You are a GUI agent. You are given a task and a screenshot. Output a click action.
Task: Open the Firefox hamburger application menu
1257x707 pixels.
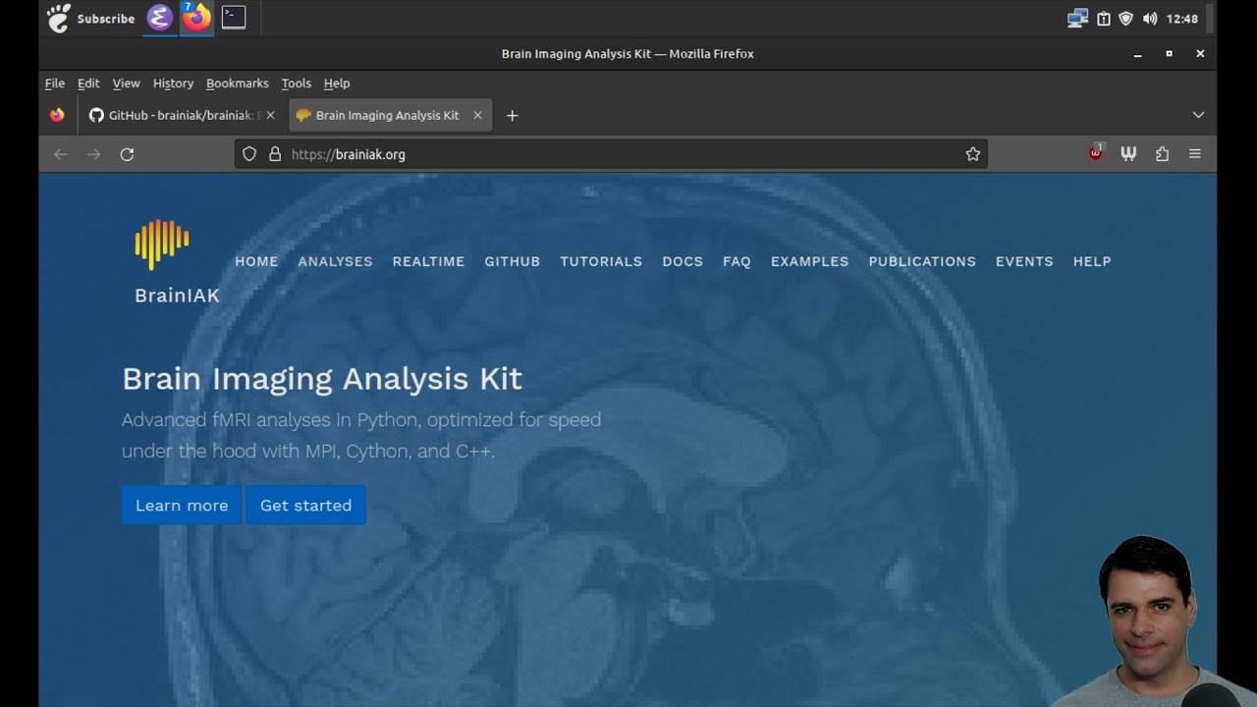(x=1195, y=154)
